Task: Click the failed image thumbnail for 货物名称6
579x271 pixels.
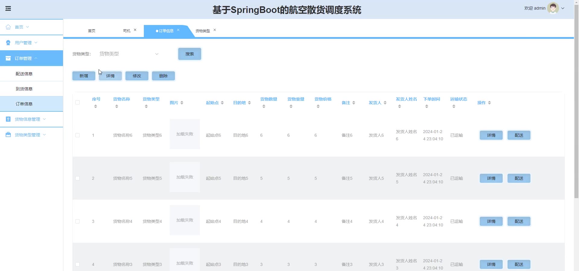Action: [x=185, y=134]
